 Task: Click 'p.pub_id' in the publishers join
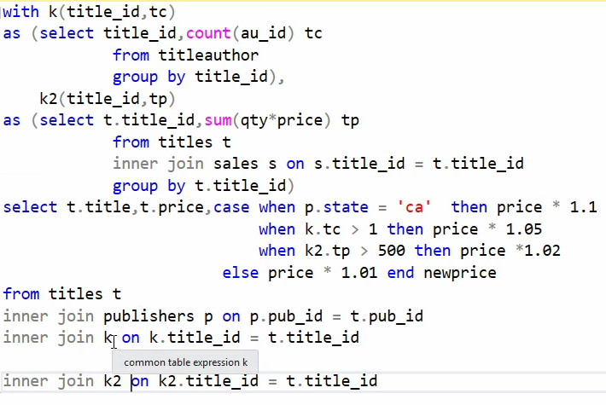286,316
